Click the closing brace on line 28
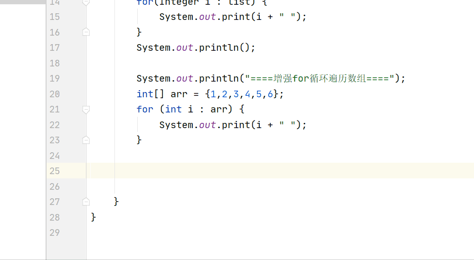Viewport: 474px width, 260px height. tap(94, 217)
